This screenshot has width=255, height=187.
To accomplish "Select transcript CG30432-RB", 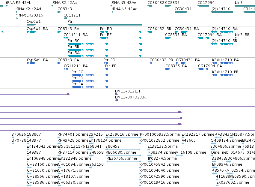I will 150,32.
